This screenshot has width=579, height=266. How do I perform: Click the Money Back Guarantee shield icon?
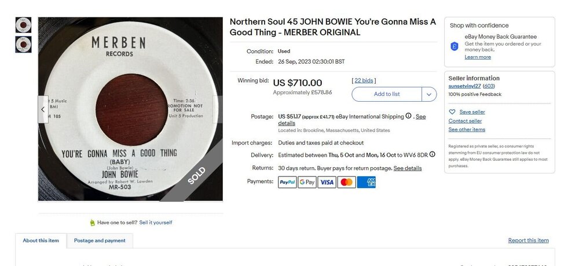tap(455, 46)
